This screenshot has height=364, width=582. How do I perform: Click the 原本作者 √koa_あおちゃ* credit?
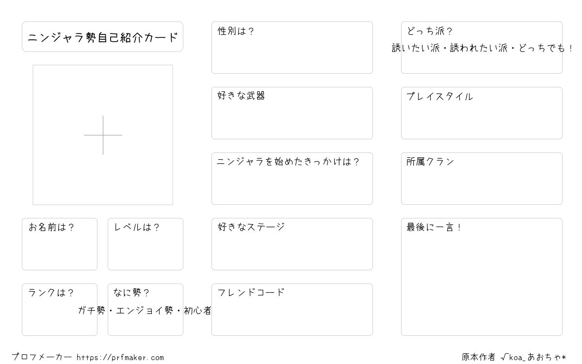click(x=514, y=357)
